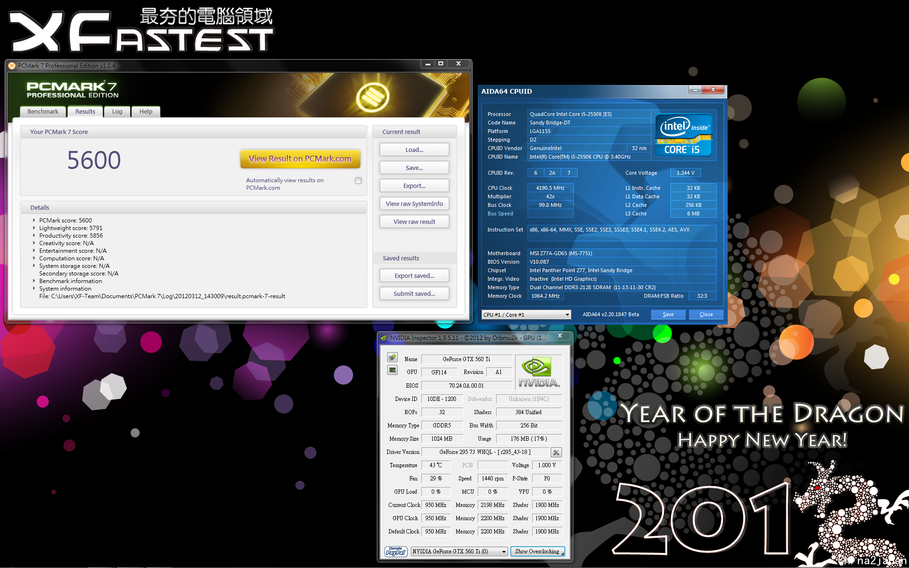The image size is (909, 568).
Task: Click Show Overclocking button
Action: click(x=537, y=551)
